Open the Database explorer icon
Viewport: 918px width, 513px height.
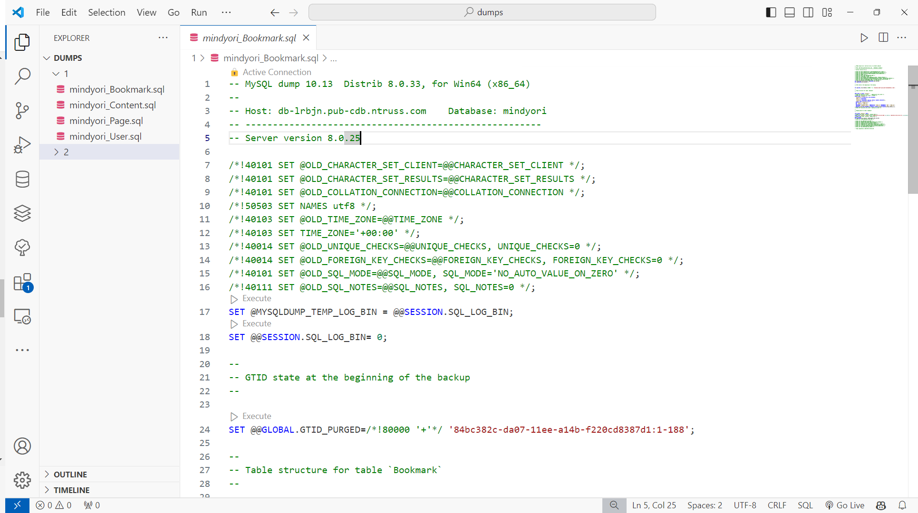click(22, 179)
